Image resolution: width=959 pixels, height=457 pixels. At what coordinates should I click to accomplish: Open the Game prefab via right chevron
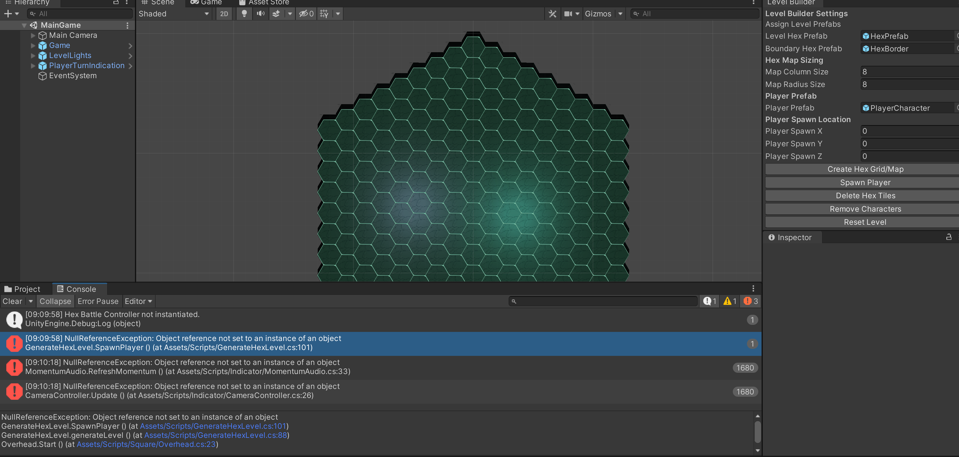coord(130,46)
